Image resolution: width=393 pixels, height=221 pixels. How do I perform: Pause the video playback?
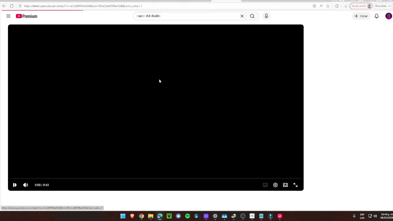[14, 185]
